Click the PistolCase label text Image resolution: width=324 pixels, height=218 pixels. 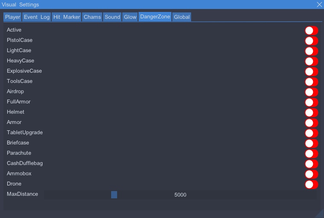pyautogui.click(x=20, y=40)
